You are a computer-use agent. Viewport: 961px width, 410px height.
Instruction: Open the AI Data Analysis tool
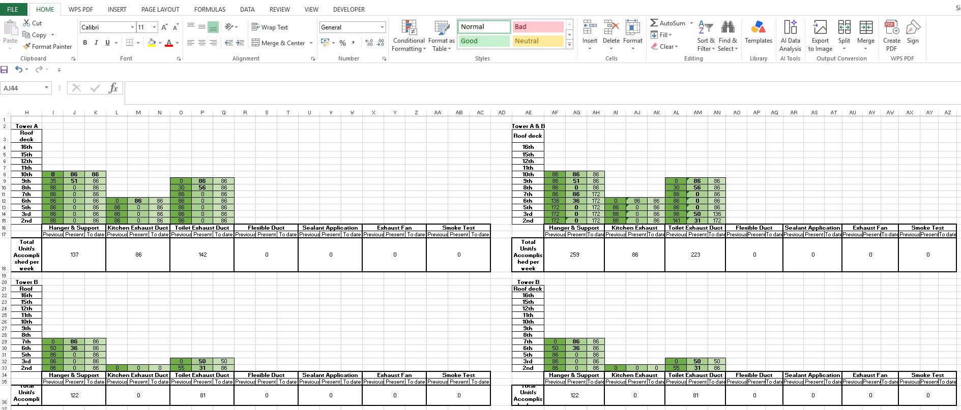tap(790, 36)
